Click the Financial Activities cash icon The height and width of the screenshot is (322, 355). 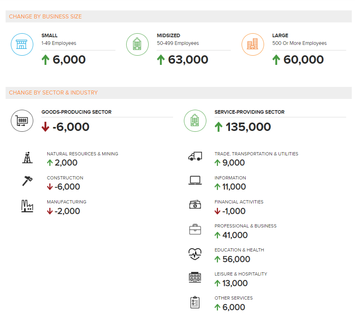195,205
